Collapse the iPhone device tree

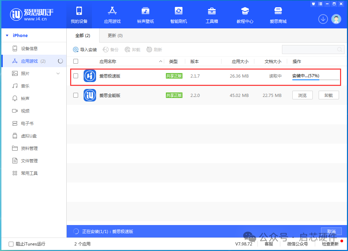[7, 36]
